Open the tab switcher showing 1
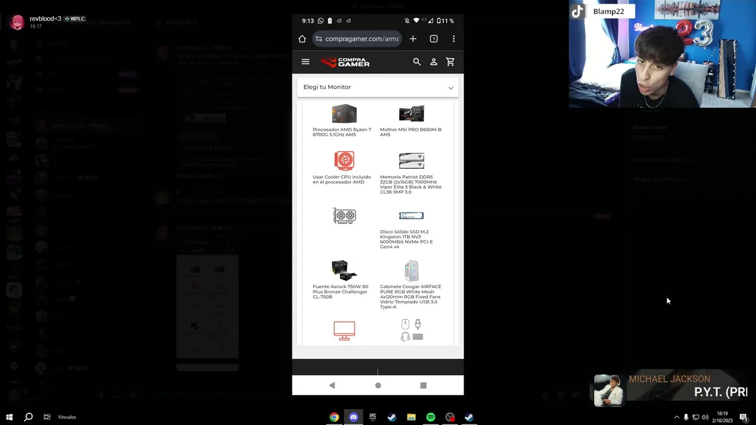Screen dimensions: 756x425 (434, 39)
